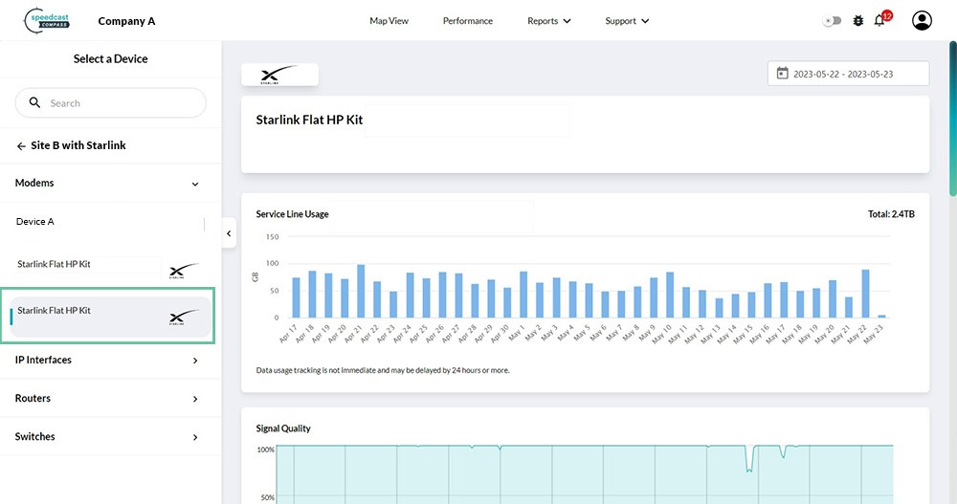Open the user profile avatar
The width and height of the screenshot is (957, 504).
(x=922, y=21)
